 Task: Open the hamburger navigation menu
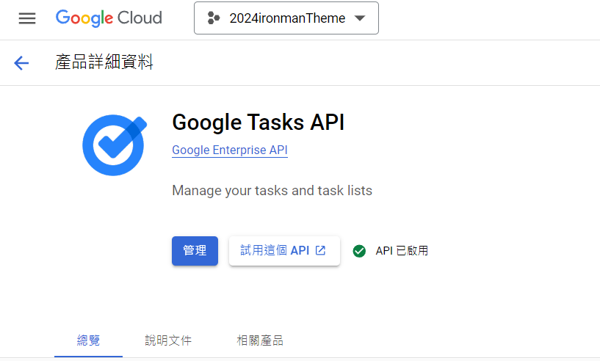[27, 18]
